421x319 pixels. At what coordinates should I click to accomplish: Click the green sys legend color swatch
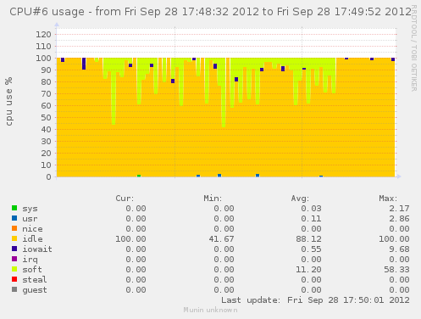click(14, 208)
